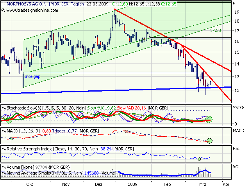Image resolution: width=250 pixels, height=187 pixels.
Task: Click the Volume indicator line icon
Action: pyautogui.click(x=3, y=167)
